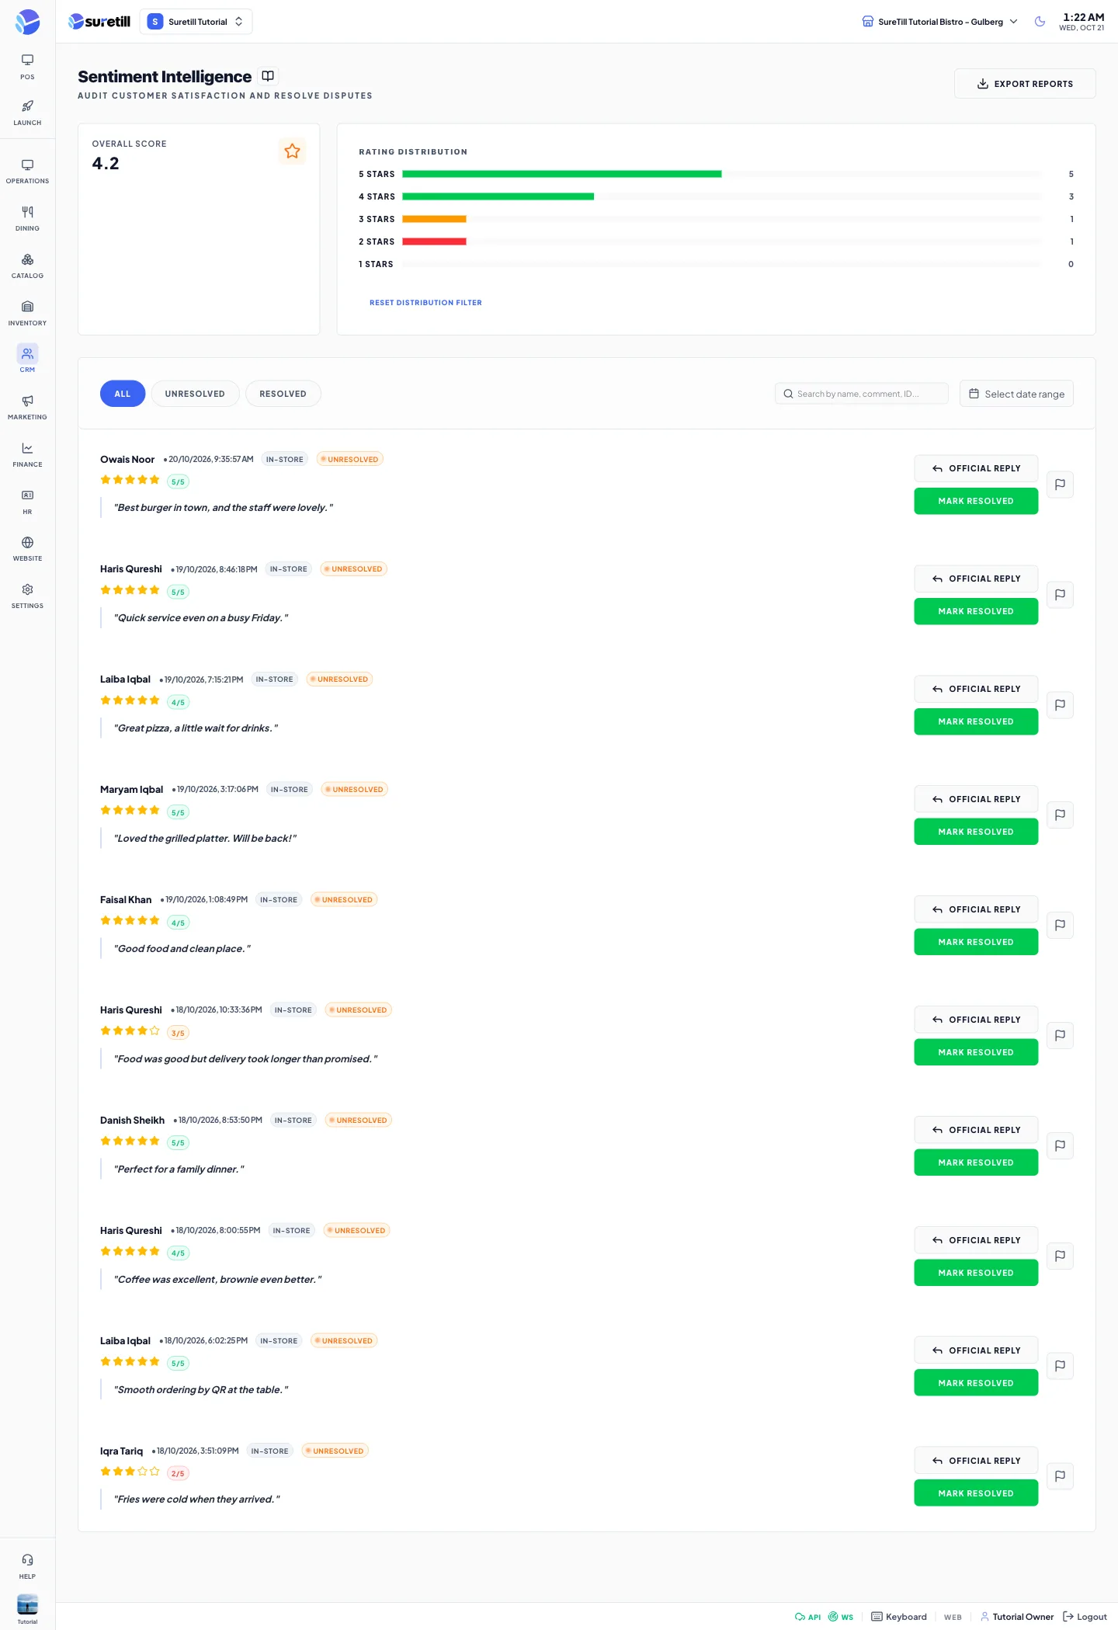
Task: Filter to Unresolved reviews
Action: [x=195, y=394]
